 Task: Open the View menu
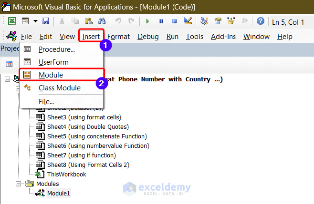point(67,37)
